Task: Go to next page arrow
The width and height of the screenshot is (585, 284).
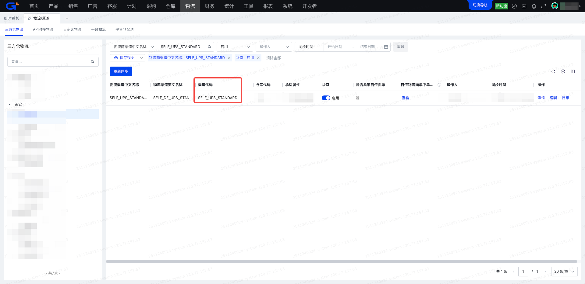Action: [x=545, y=272]
